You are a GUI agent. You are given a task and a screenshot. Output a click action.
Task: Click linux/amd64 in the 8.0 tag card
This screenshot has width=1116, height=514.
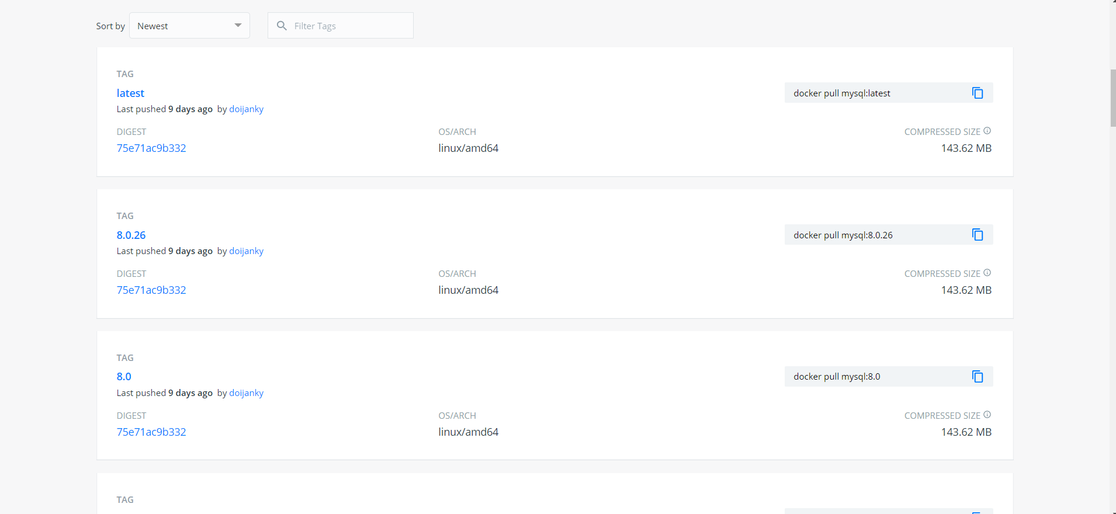pos(469,432)
